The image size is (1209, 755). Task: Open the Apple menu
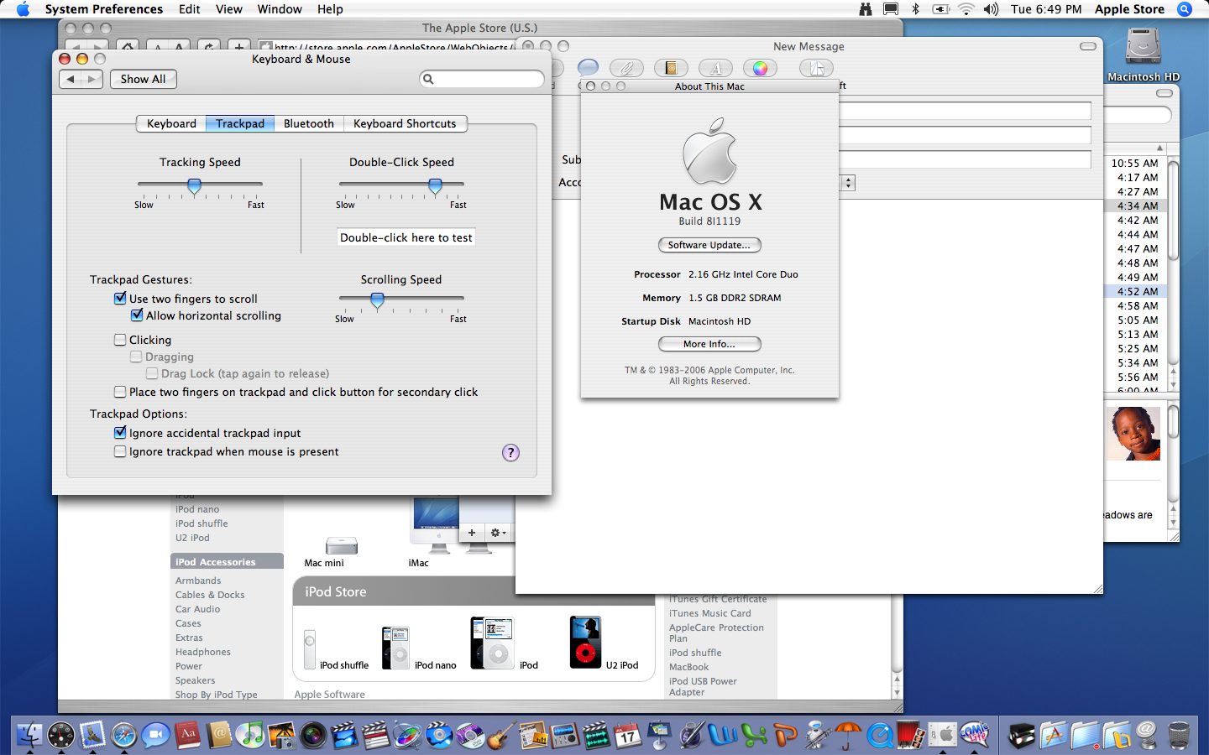(x=23, y=9)
